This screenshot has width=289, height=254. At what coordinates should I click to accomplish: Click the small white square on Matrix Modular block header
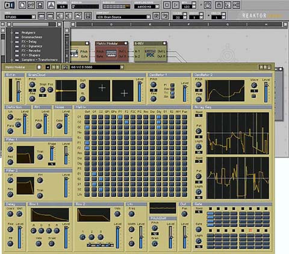pyautogui.click(x=126, y=43)
